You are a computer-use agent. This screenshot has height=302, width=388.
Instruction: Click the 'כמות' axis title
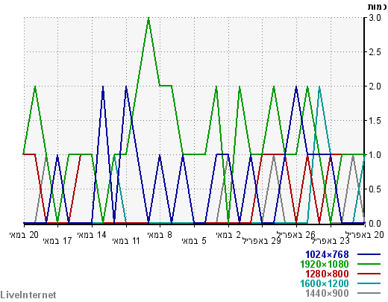coord(378,7)
